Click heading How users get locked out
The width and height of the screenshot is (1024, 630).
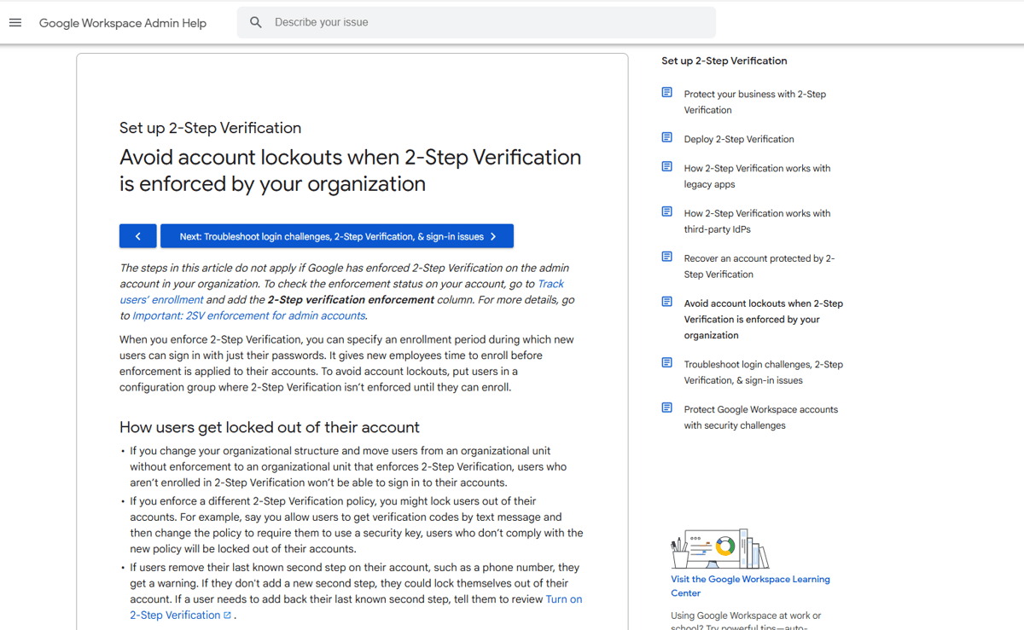point(270,427)
